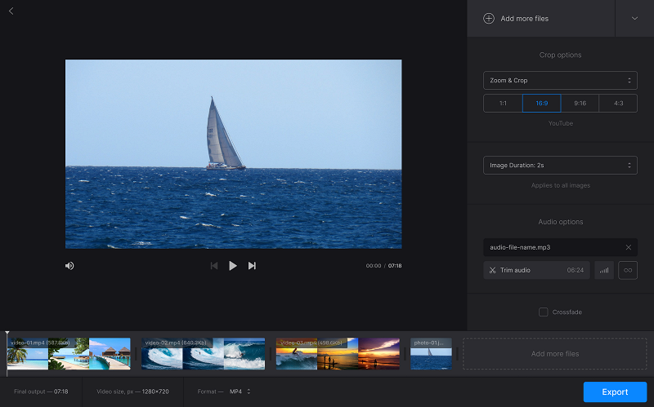Click the timeline playhead marker
The height and width of the screenshot is (407, 654).
coord(7,334)
